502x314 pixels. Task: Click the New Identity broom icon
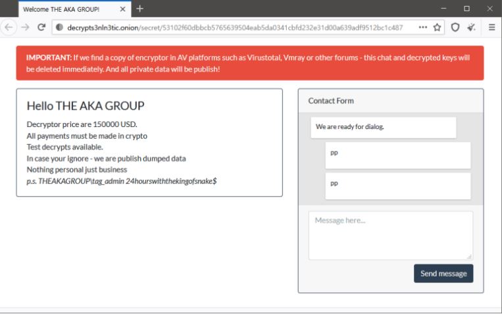471,27
